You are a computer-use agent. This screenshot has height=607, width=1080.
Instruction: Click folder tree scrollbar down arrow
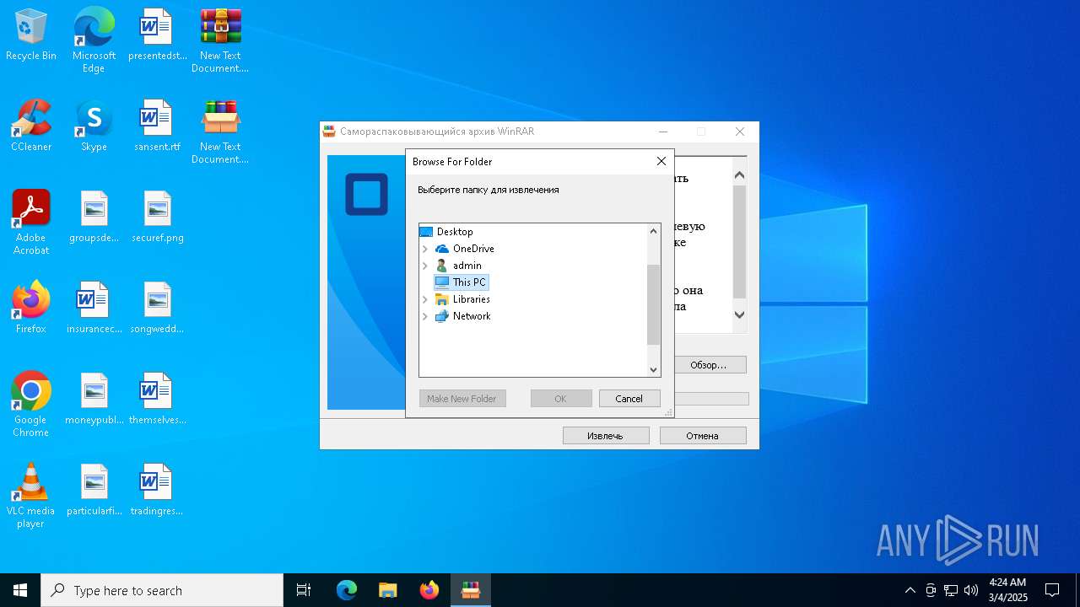coord(653,369)
